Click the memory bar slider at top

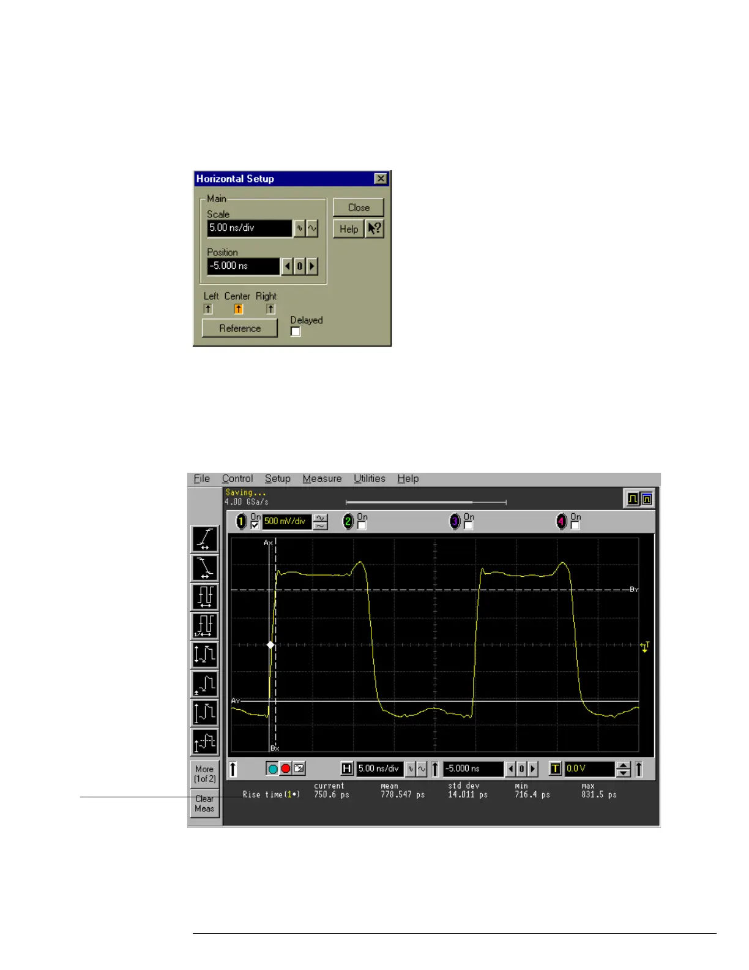(x=426, y=502)
